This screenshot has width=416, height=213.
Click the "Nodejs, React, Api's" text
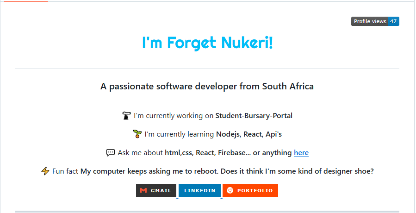[249, 134]
